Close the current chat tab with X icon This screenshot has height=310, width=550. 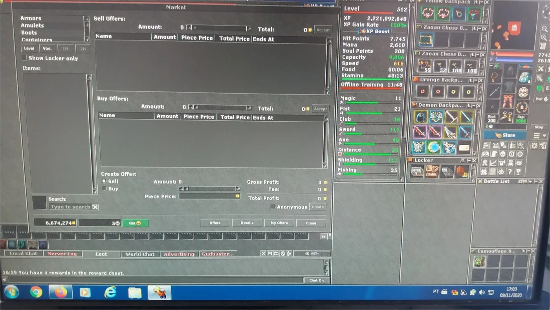pyautogui.click(x=264, y=254)
